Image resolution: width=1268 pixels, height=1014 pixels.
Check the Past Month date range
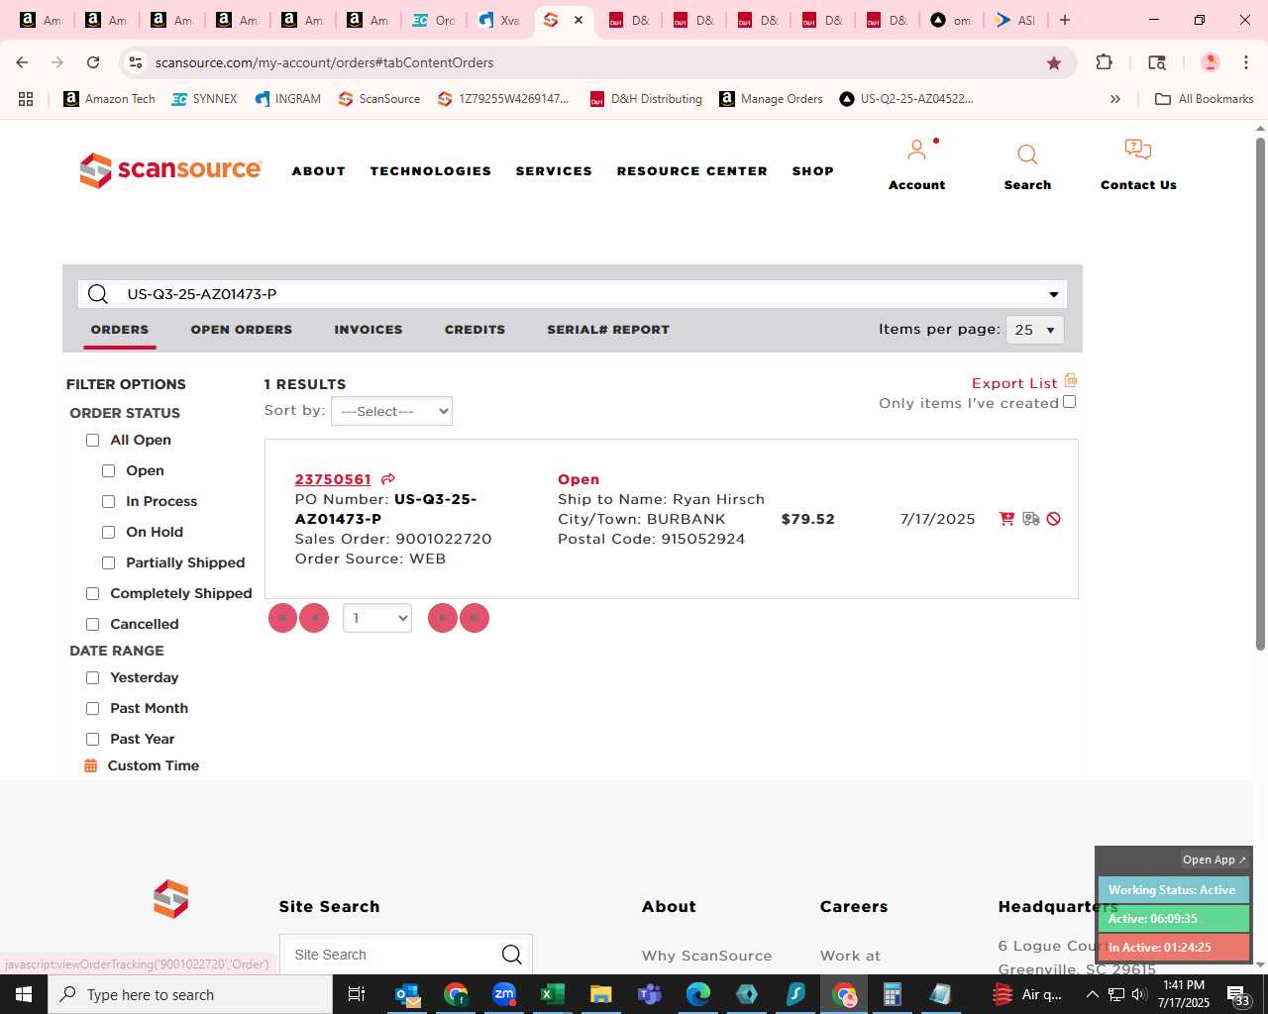tap(93, 709)
